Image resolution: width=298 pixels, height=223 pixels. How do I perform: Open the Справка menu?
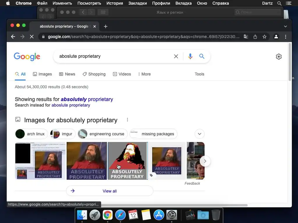[221, 3]
